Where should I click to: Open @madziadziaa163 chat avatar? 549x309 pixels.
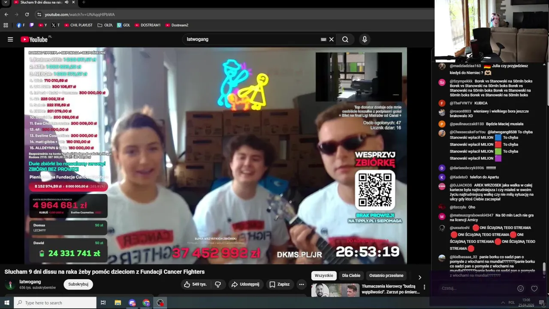(442, 67)
